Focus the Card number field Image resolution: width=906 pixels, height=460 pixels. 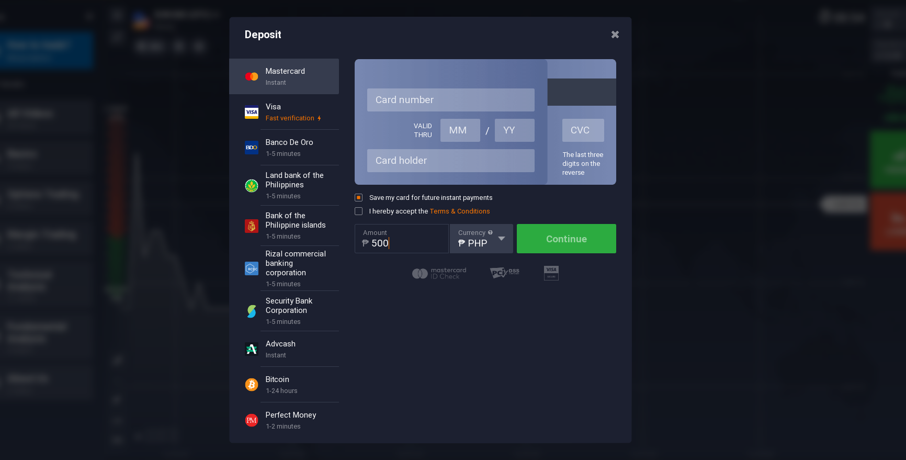click(x=451, y=100)
